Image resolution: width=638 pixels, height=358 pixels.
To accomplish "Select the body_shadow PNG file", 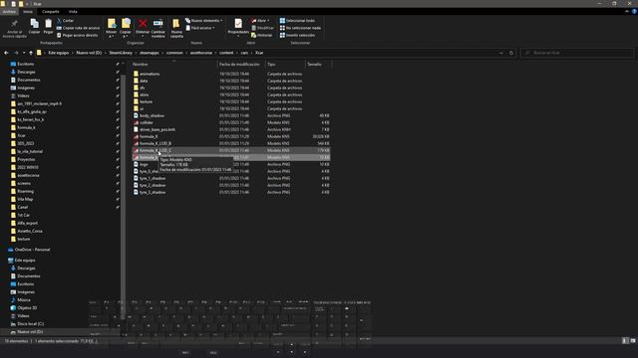I will tap(231, 115).
